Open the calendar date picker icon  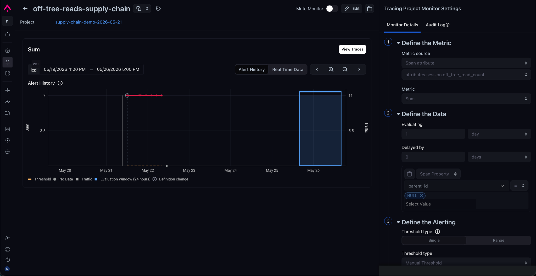pyautogui.click(x=34, y=70)
